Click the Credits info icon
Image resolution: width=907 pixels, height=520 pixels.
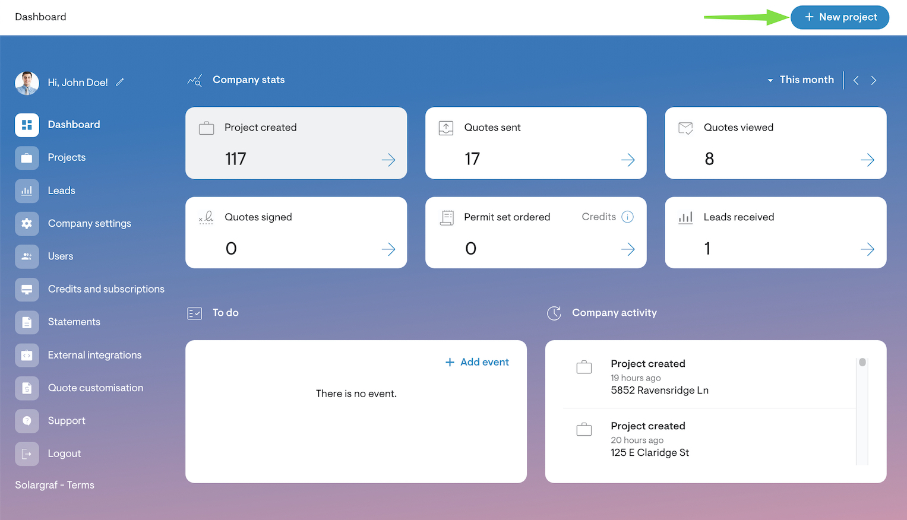pos(627,217)
